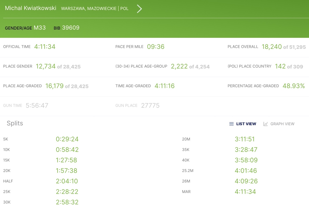The width and height of the screenshot is (309, 207).
Task: Select bib number 39609
Action: (x=71, y=28)
